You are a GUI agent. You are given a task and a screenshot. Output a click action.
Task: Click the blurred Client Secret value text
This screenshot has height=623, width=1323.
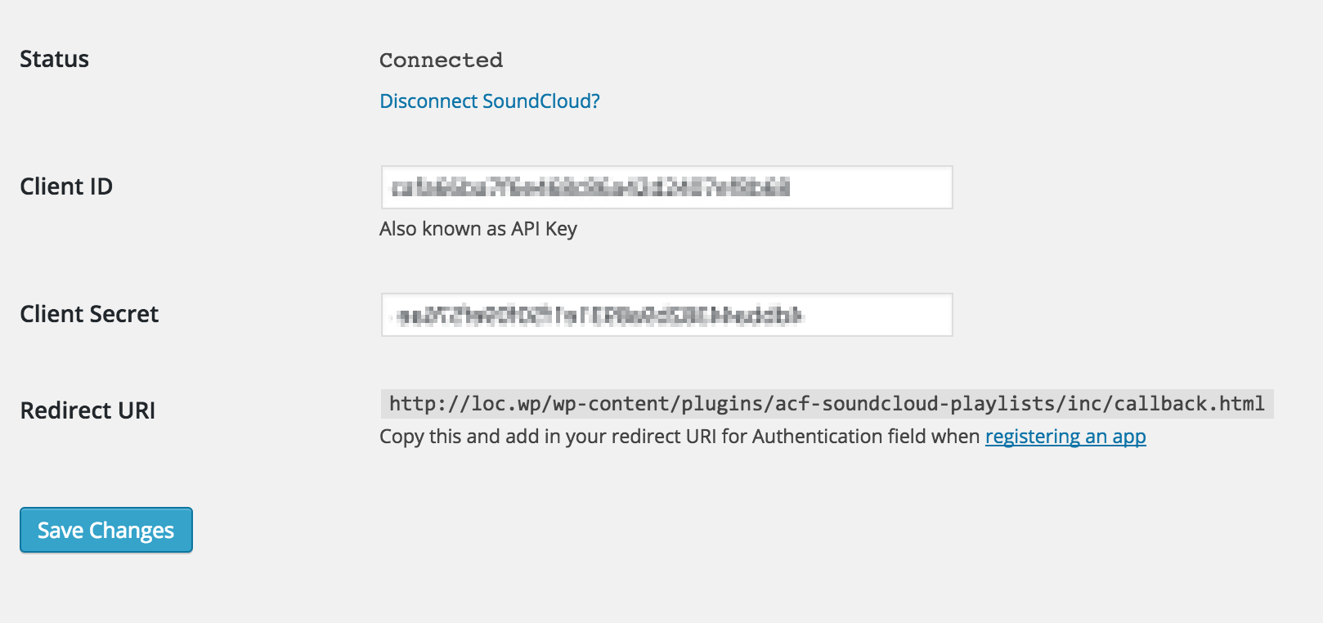[x=600, y=316]
